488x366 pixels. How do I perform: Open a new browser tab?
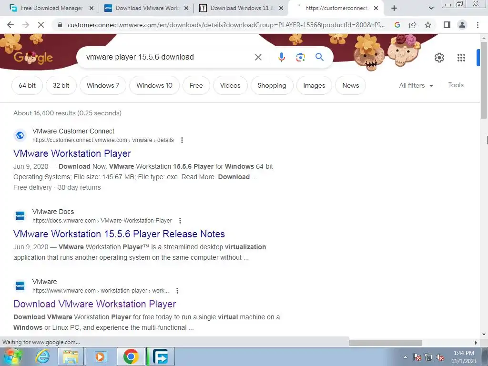pyautogui.click(x=394, y=8)
